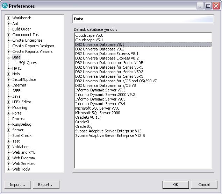This screenshot has width=222, height=194.
Task: Select Sybase Adaptive Server Enterprise V12
Action: (x=143, y=131)
